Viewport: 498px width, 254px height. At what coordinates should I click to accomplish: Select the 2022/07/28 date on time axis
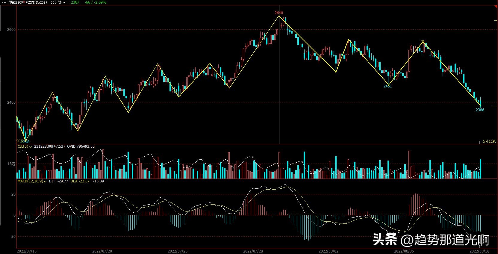point(253,251)
